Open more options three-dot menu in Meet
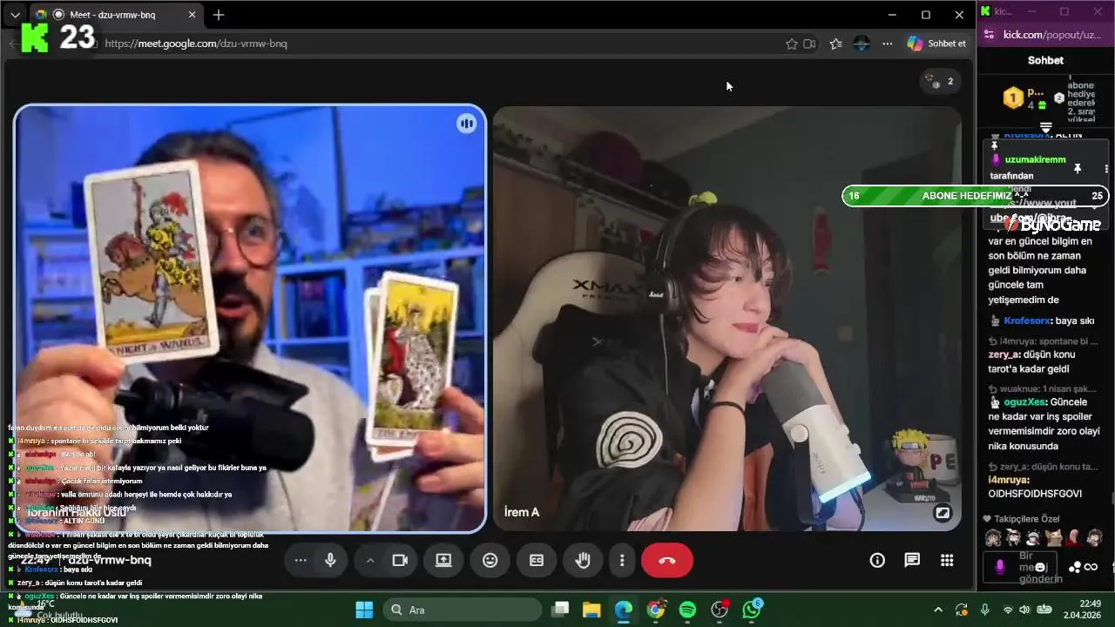 click(622, 560)
